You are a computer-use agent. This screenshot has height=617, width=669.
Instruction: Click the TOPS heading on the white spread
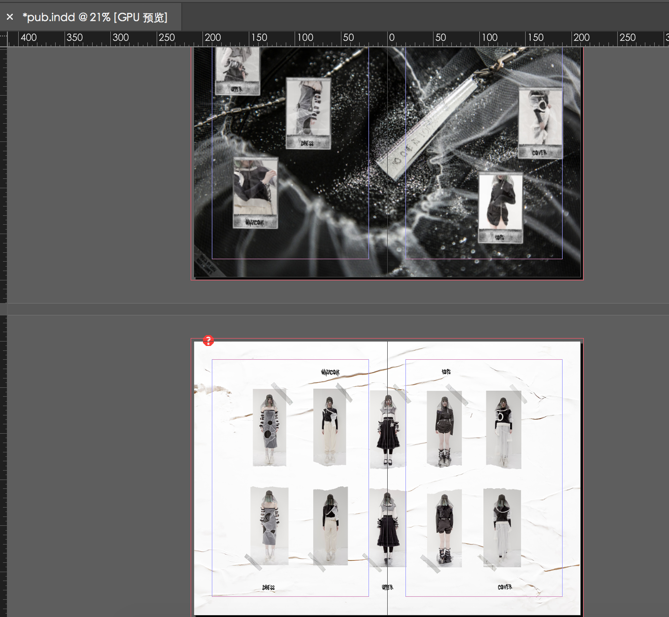[446, 372]
